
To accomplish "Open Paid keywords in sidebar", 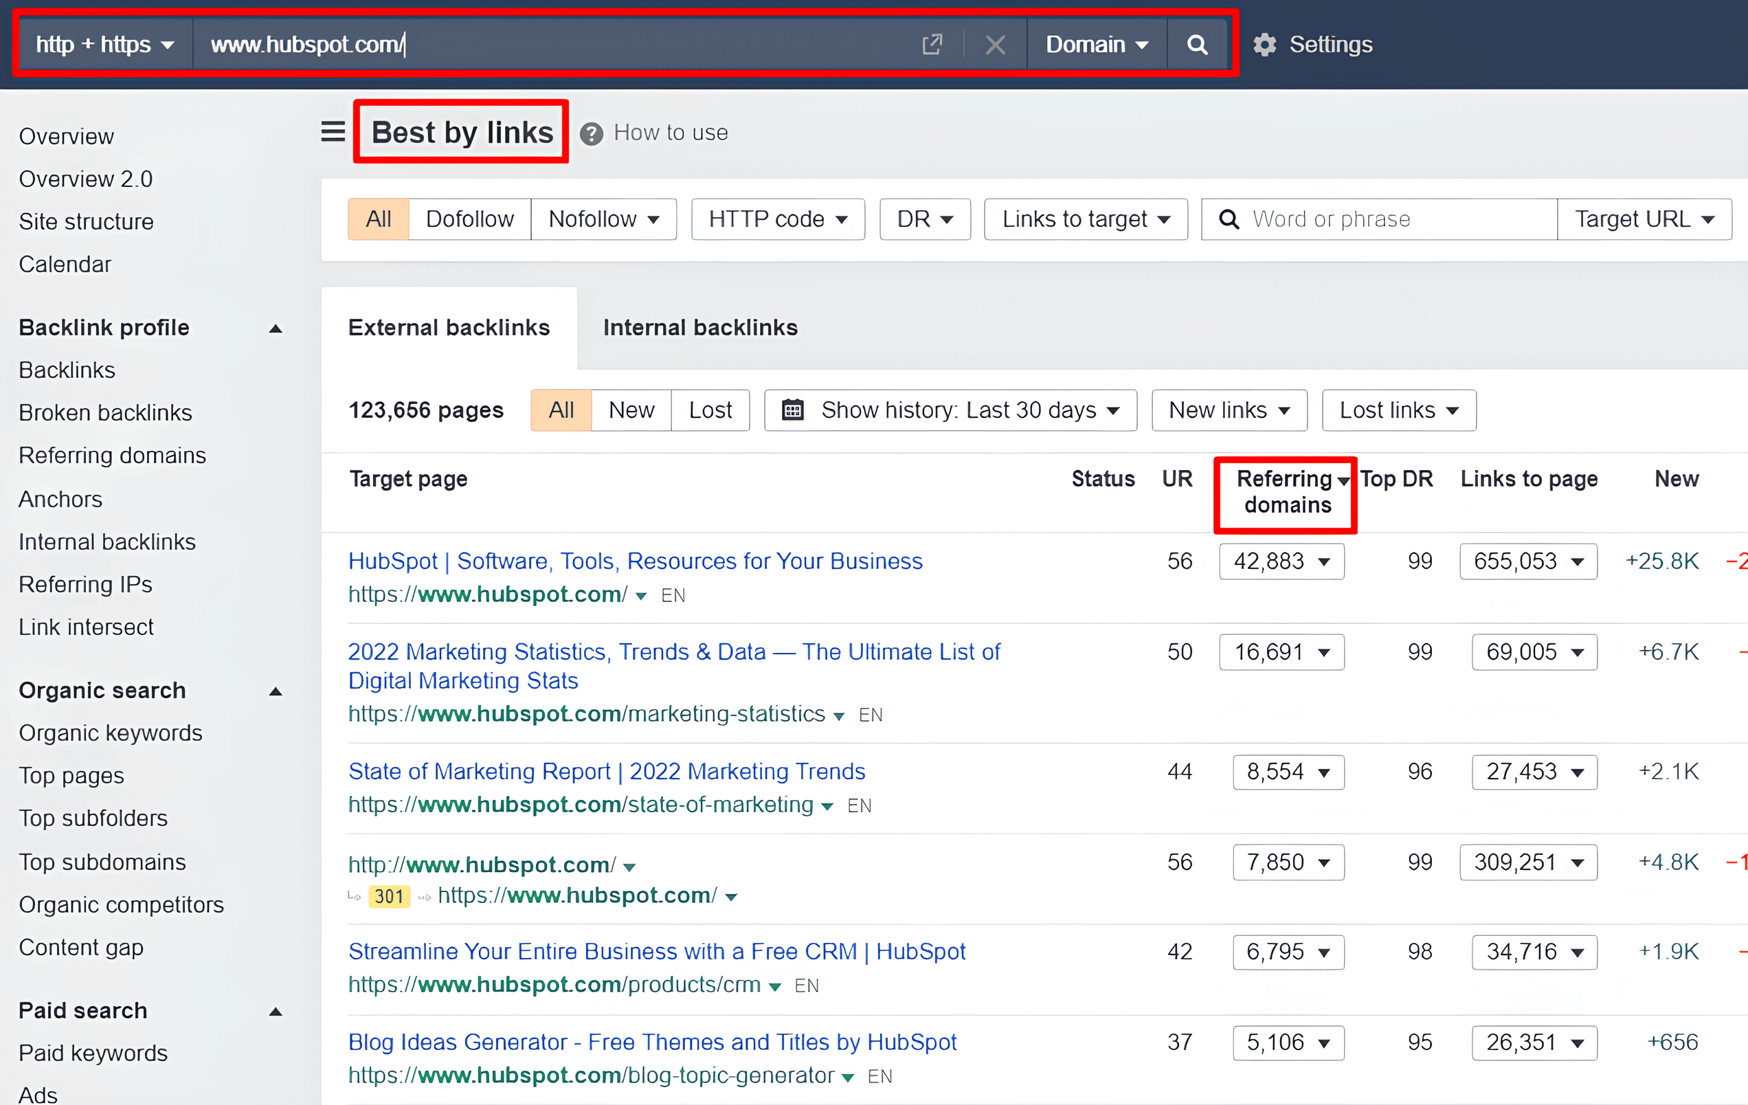I will pyautogui.click(x=93, y=1053).
